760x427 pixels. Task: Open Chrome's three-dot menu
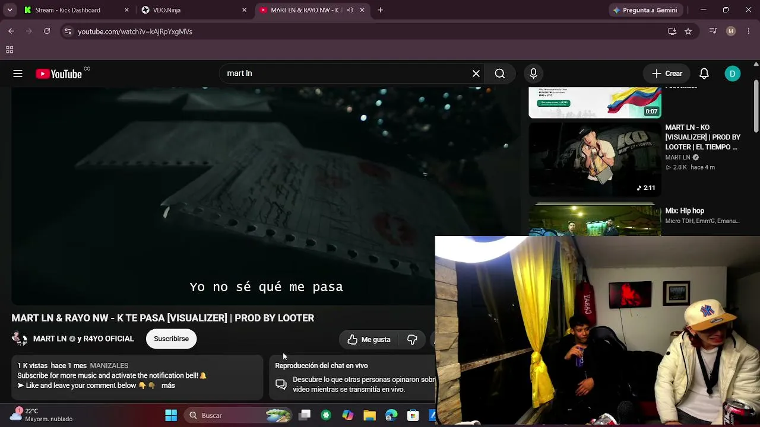pos(748,31)
